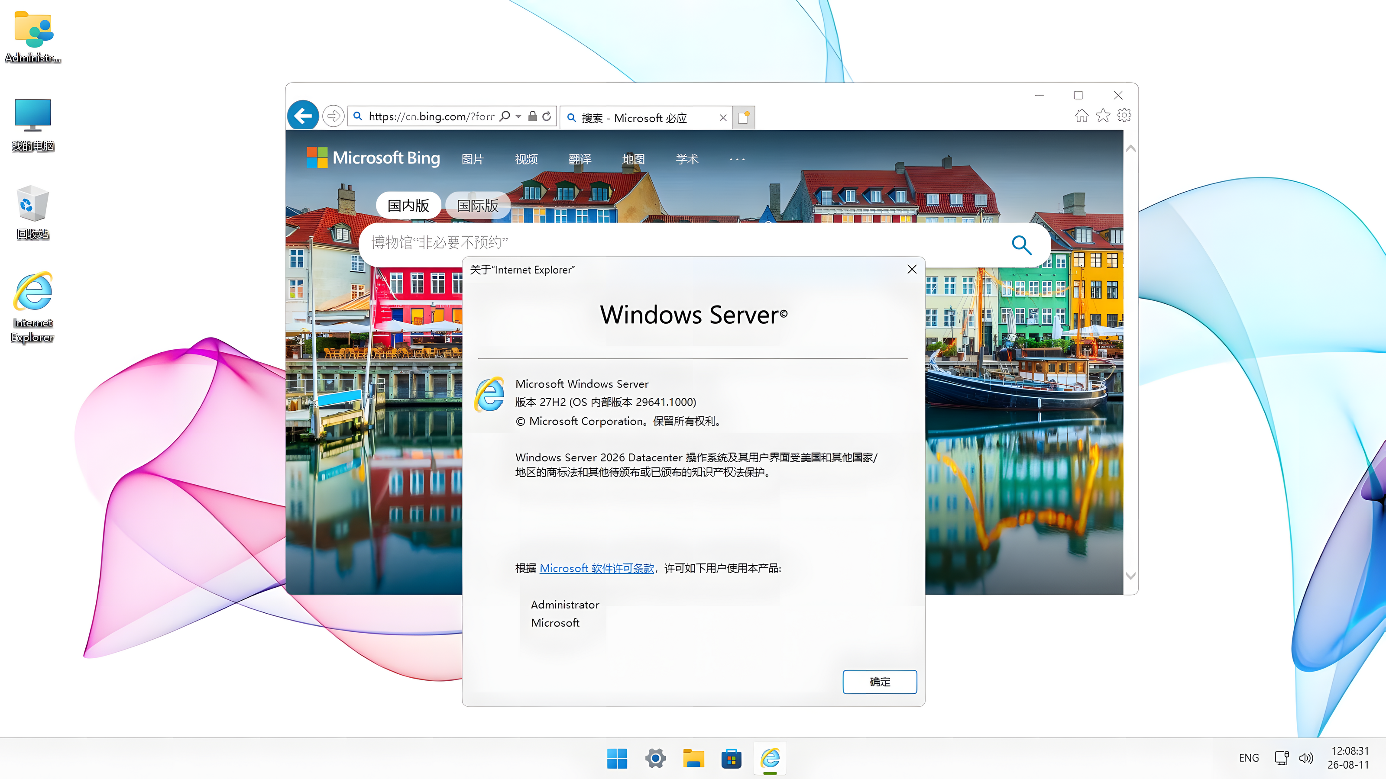Click the Internet Explorer taskbar icon
This screenshot has height=779, width=1386.
pos(770,759)
